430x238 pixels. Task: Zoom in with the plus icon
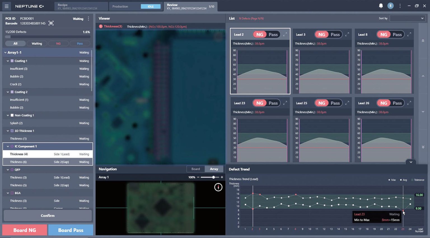pyautogui.click(x=222, y=177)
